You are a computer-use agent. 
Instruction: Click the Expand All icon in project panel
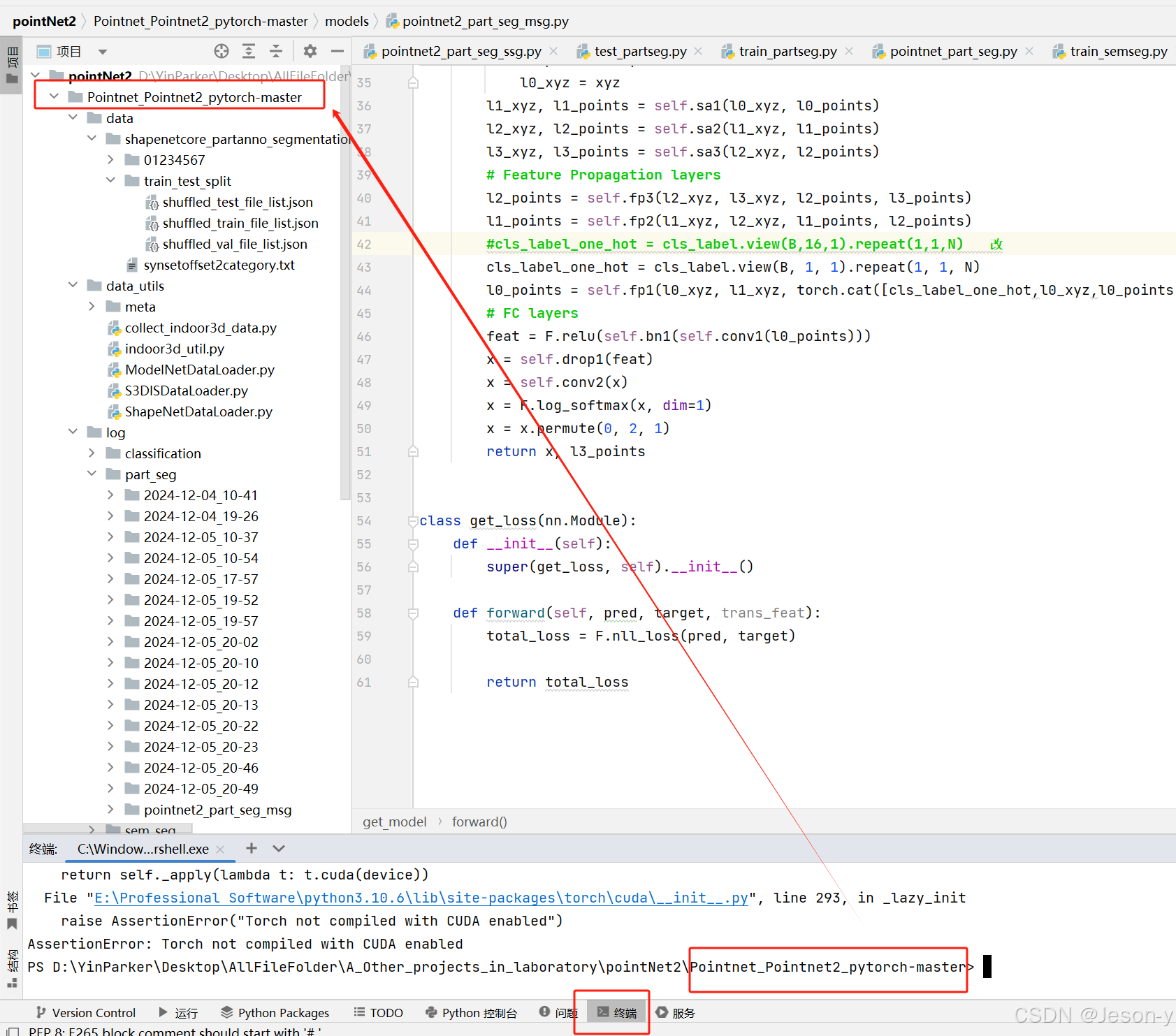pos(249,51)
